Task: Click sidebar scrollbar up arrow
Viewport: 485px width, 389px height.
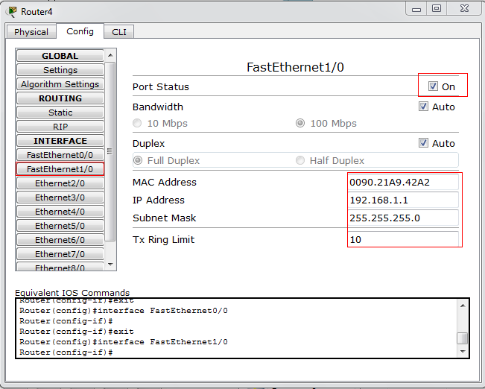Action: [x=110, y=55]
